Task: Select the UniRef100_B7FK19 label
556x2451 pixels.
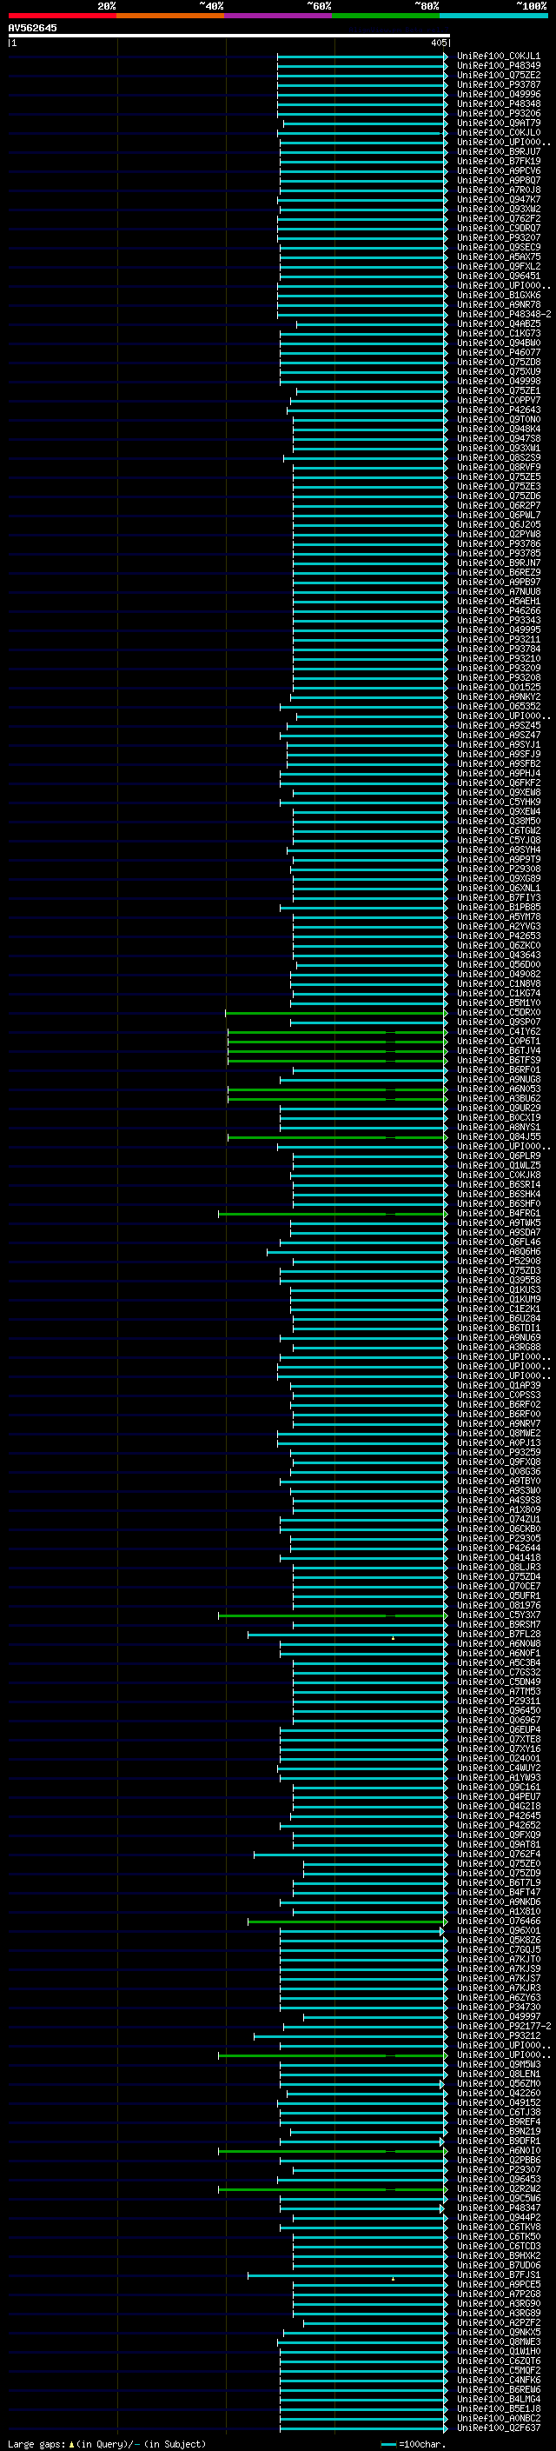Action: [498, 161]
